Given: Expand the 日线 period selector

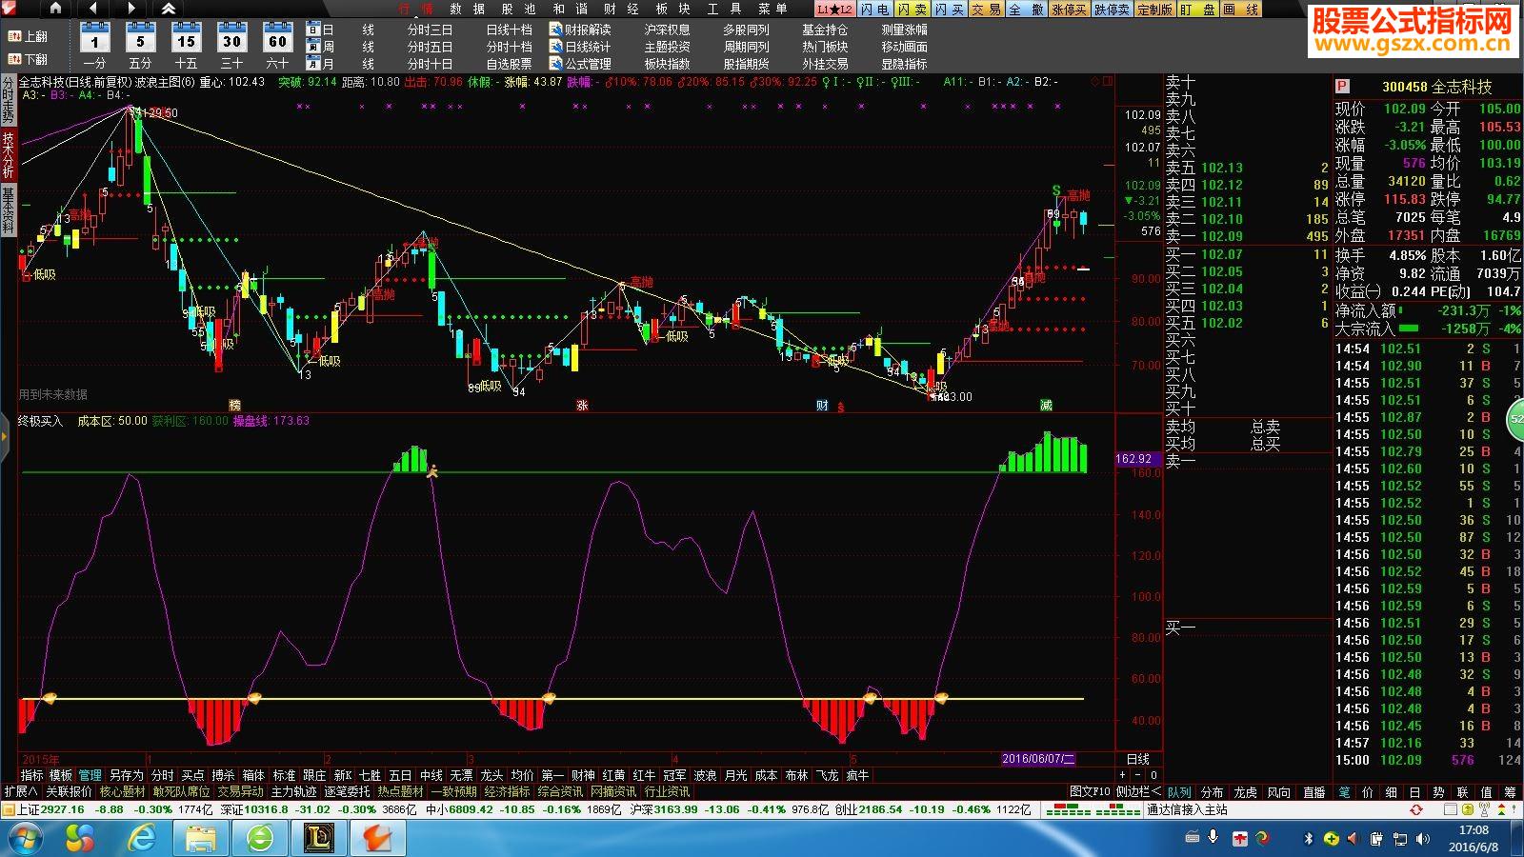Looking at the screenshot, I should [x=1138, y=759].
